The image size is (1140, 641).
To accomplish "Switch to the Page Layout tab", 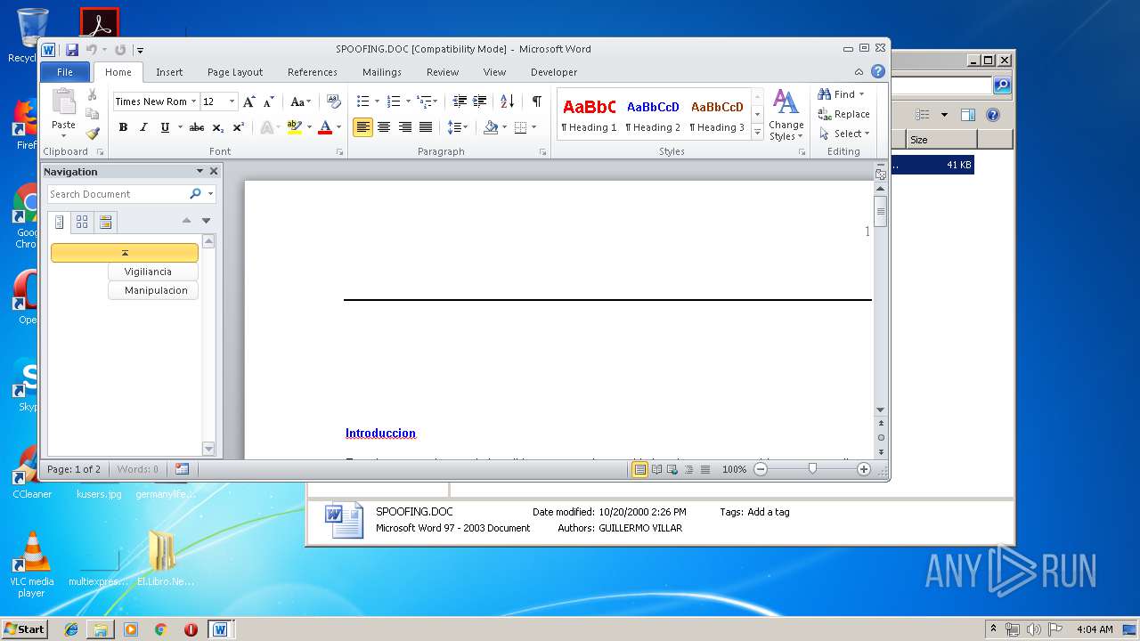I will [x=235, y=72].
